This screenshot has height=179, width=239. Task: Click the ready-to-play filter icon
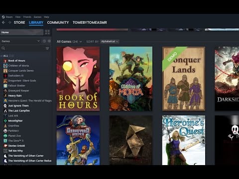pyautogui.click(x=49, y=41)
